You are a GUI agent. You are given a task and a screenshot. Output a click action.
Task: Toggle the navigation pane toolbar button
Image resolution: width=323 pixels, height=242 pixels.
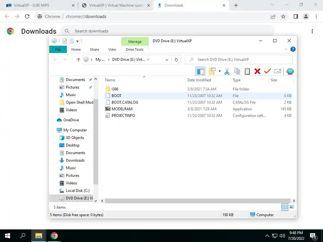point(200,72)
